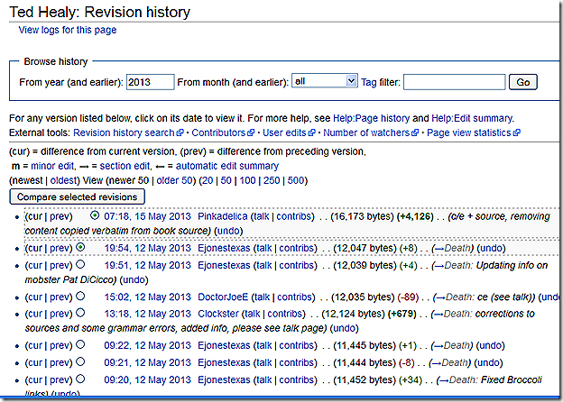Screen dimensions: 563x402
Task: Show 250 revisions per page
Action: [272, 180]
